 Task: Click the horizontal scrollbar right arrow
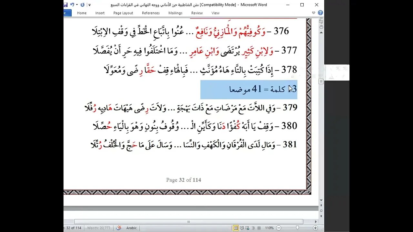tap(316, 222)
